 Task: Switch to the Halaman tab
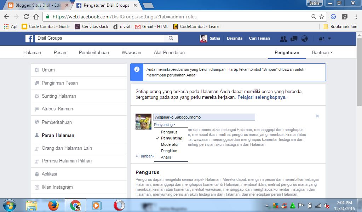pos(32,52)
